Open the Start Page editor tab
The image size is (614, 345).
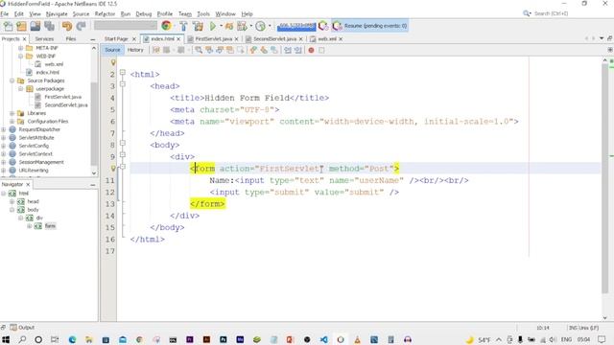pyautogui.click(x=116, y=39)
